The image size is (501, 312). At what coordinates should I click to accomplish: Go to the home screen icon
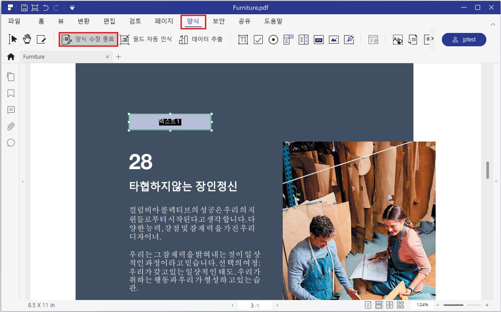coord(11,57)
